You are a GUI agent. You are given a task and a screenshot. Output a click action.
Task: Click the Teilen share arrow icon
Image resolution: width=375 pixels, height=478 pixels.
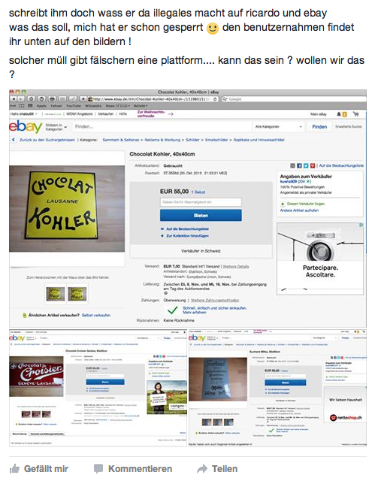pyautogui.click(x=202, y=469)
